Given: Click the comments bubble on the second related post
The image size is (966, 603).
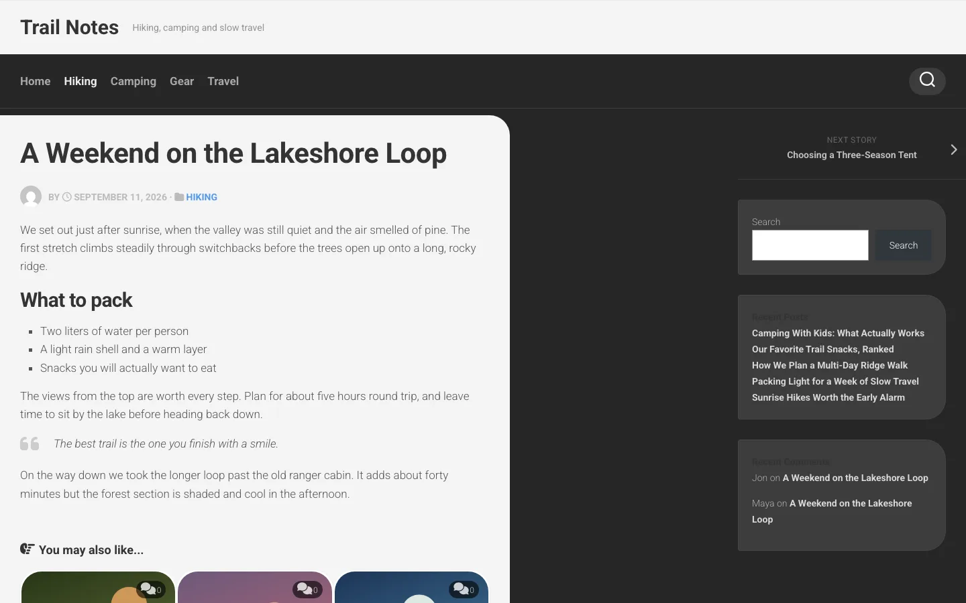Looking at the screenshot, I should click(x=307, y=589).
